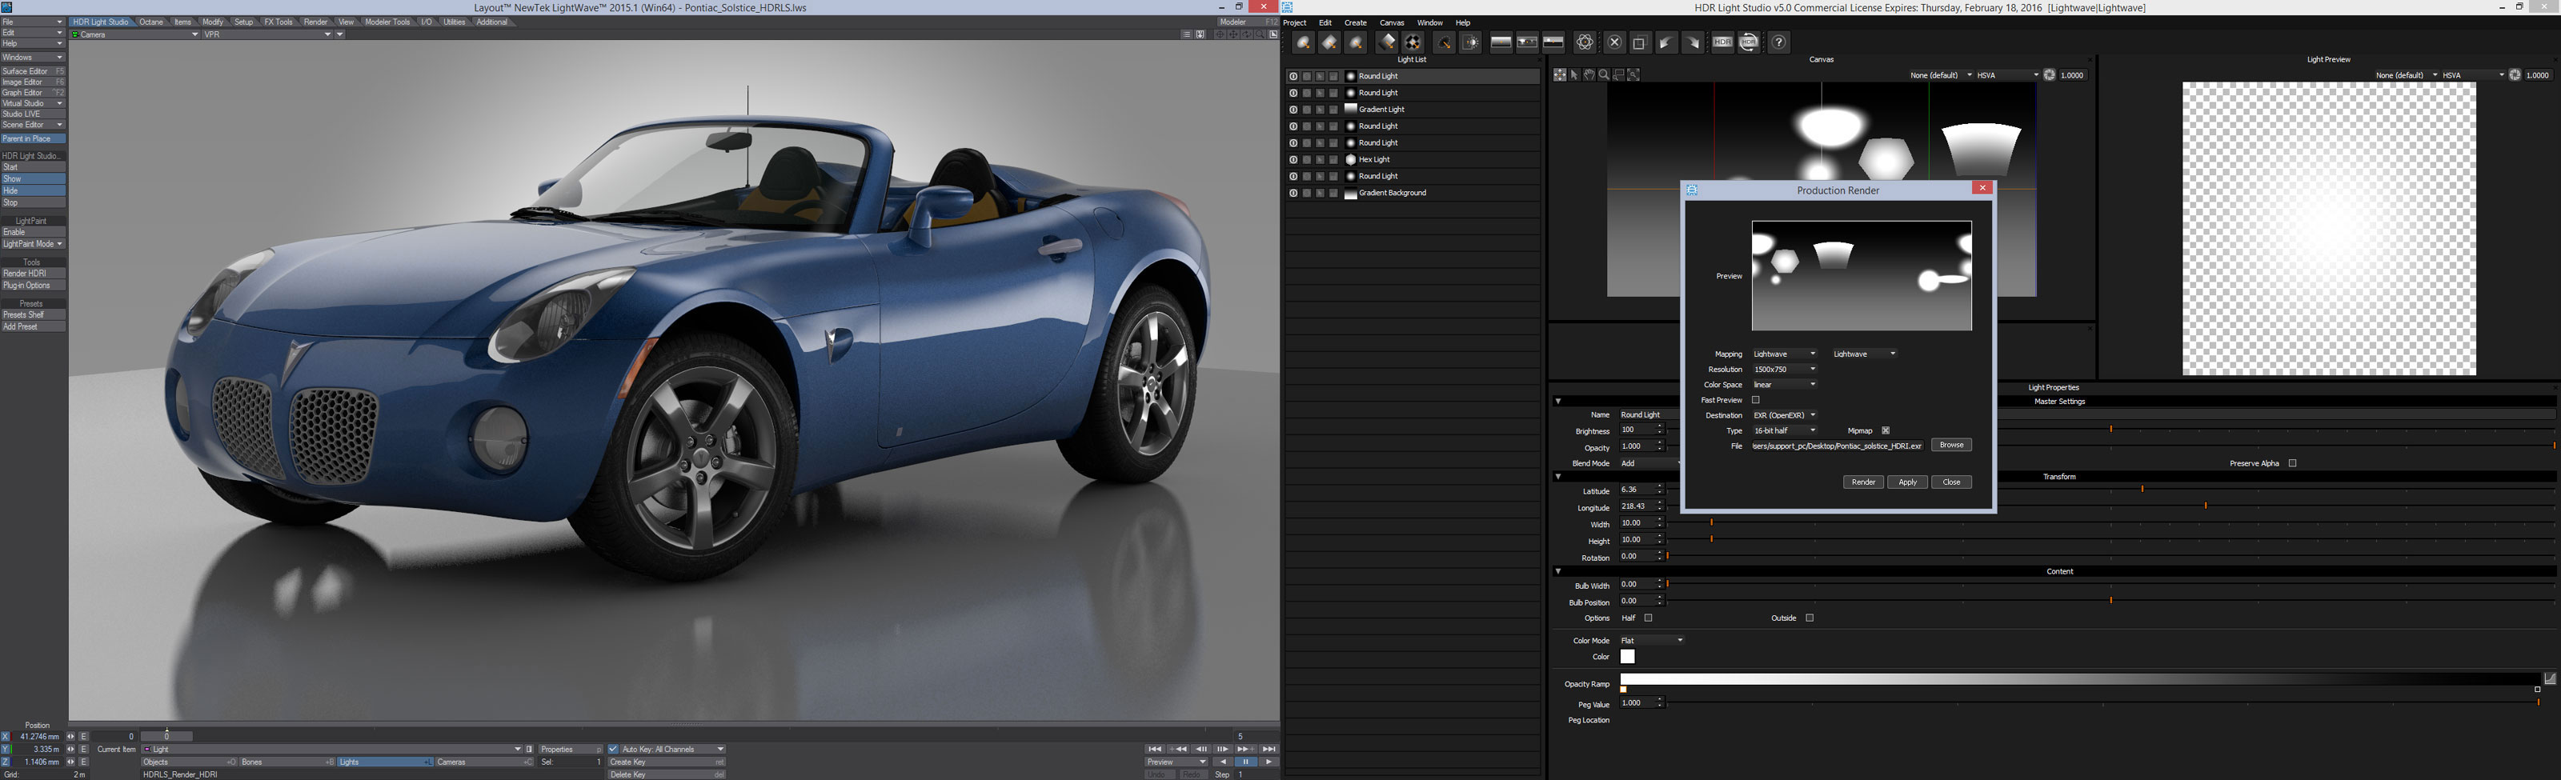Select the canvas pan hand tool
This screenshot has width=2561, height=780.
(x=1589, y=75)
